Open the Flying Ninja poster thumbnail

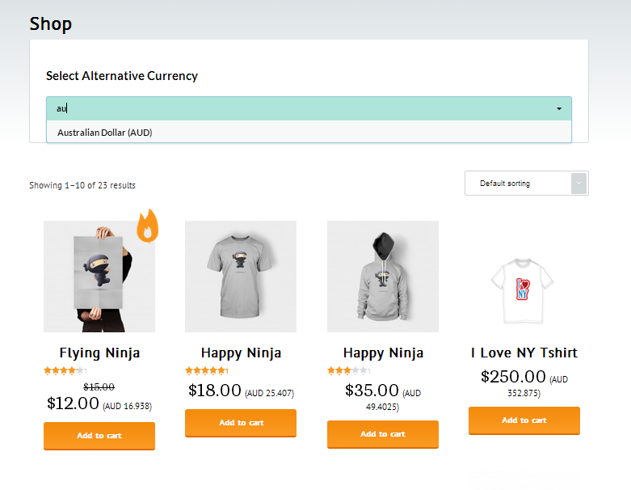click(x=99, y=277)
